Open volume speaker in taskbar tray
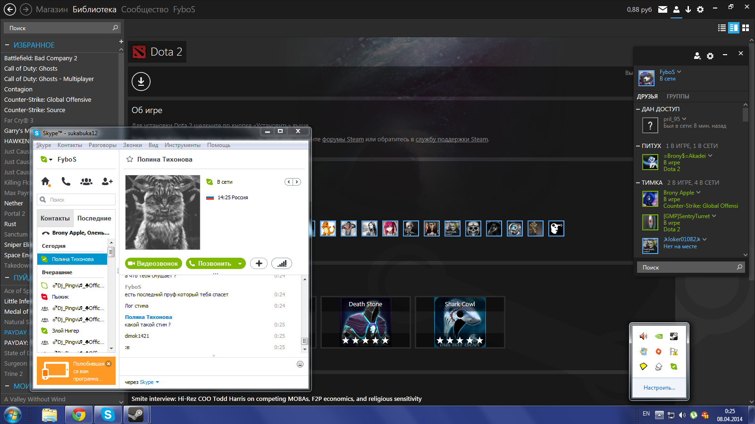 (x=682, y=415)
